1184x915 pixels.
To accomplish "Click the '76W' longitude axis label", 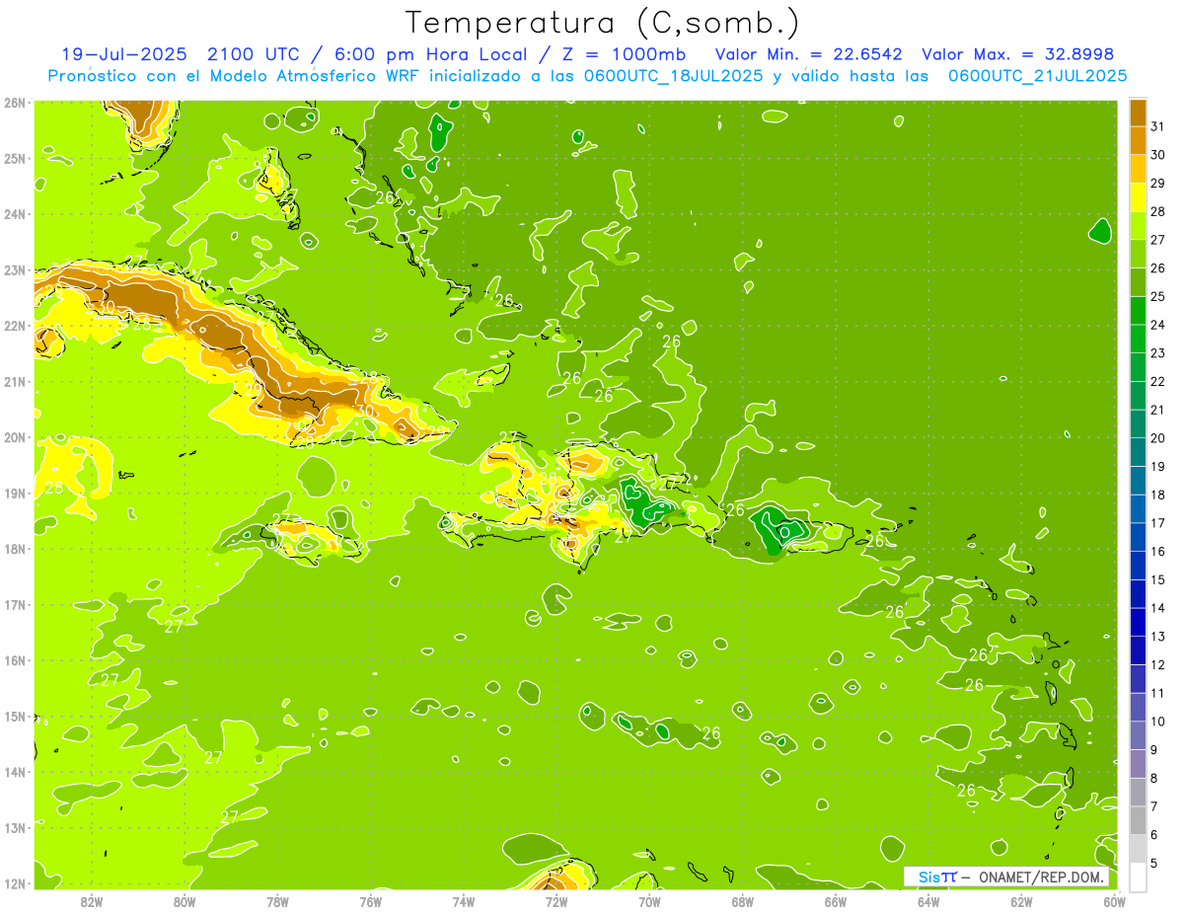I will 370,901.
